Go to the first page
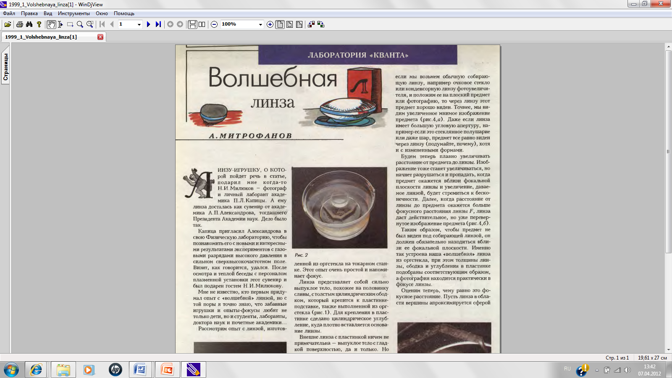The height and width of the screenshot is (378, 672). [x=102, y=24]
